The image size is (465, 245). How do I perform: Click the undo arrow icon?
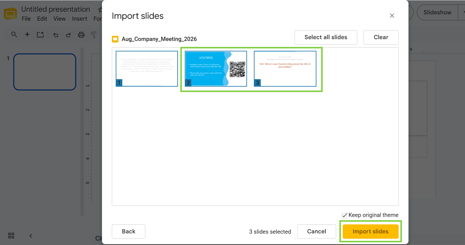click(x=56, y=35)
